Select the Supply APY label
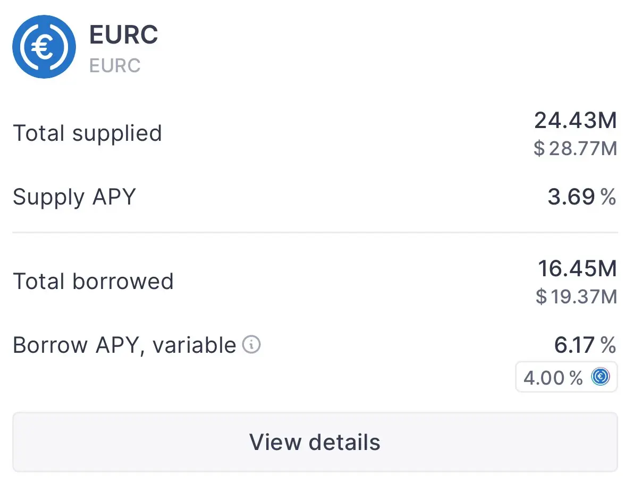 (74, 197)
